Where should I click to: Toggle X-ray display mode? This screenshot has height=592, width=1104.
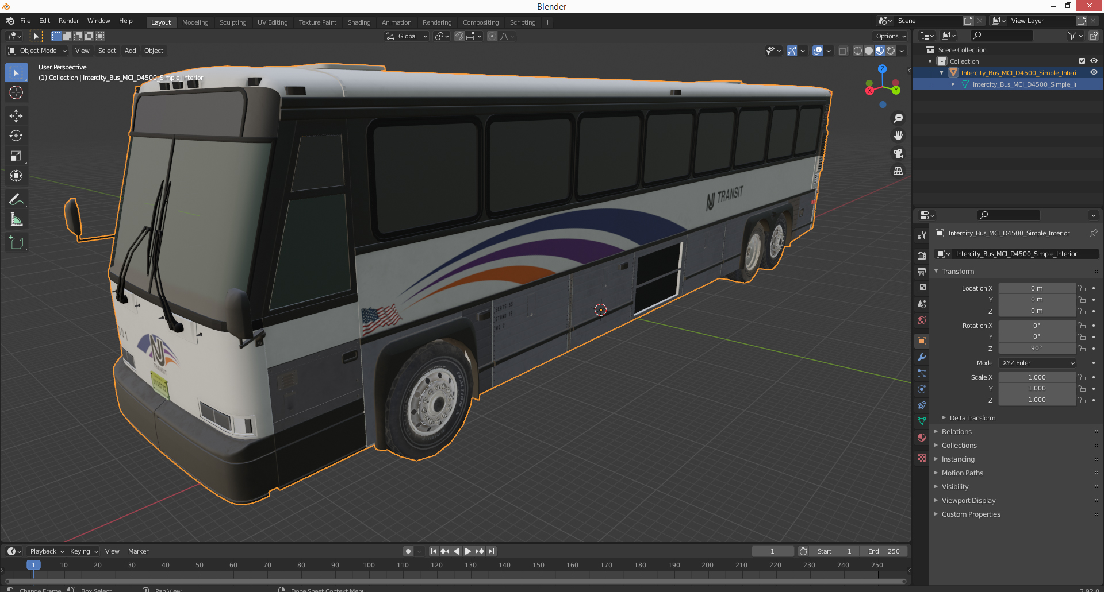coord(843,51)
